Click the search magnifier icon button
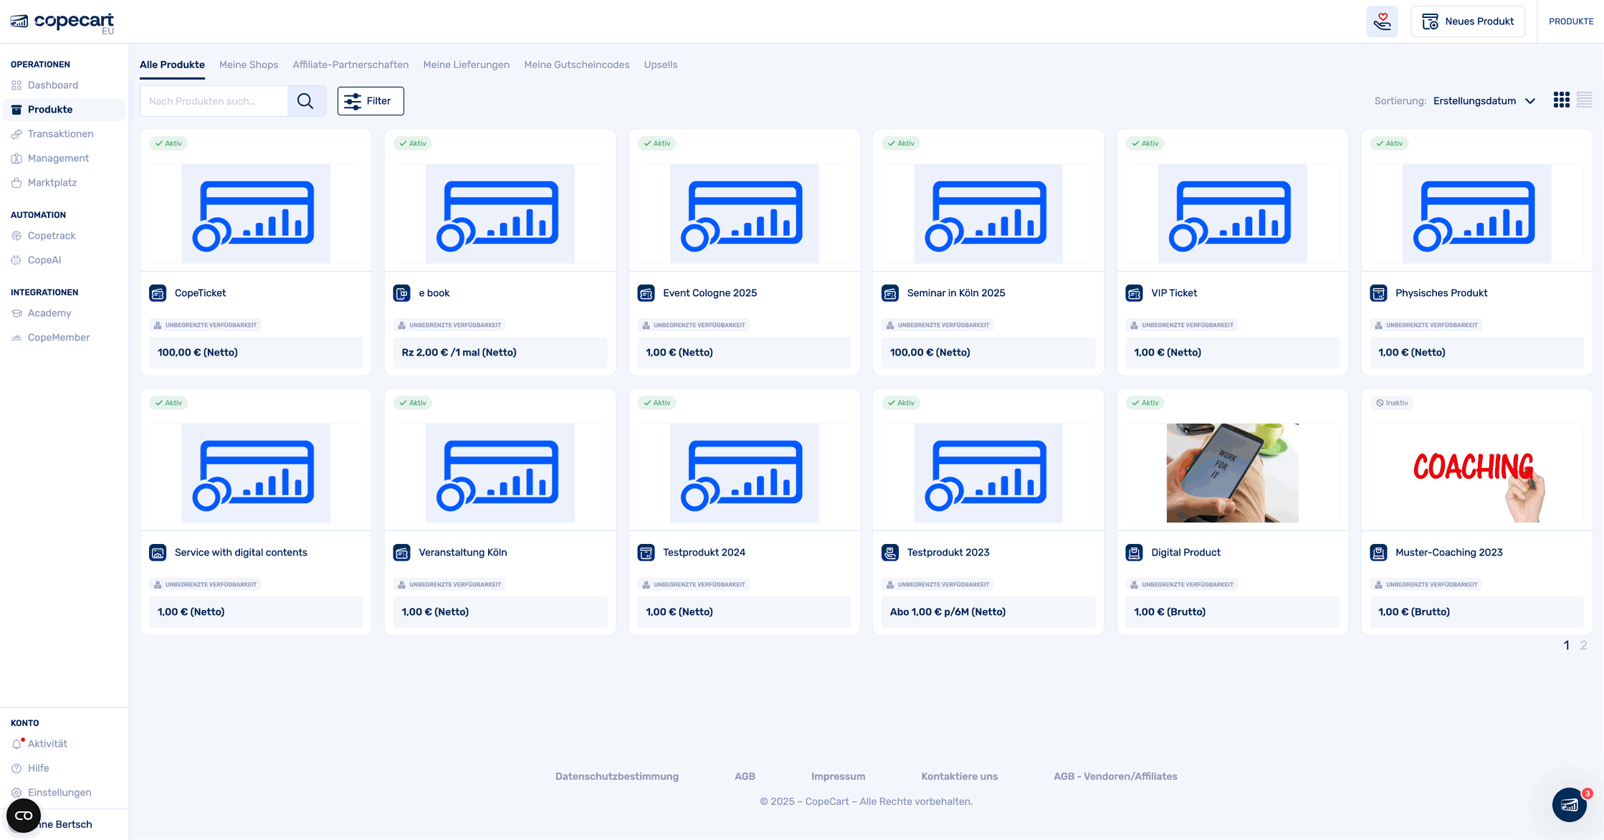1604x840 pixels. pos(305,101)
